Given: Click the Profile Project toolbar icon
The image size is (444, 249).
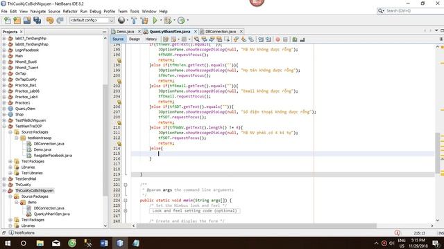Looking at the screenshot, I should (x=181, y=20).
